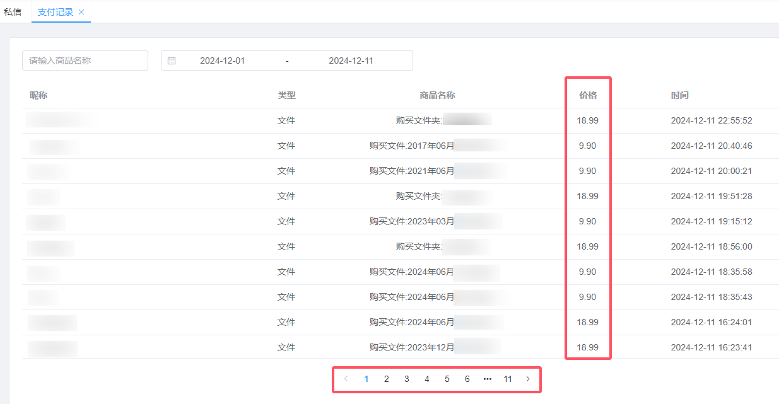The height and width of the screenshot is (404, 779).
Task: Click the 昵称 column header
Action: click(38, 95)
